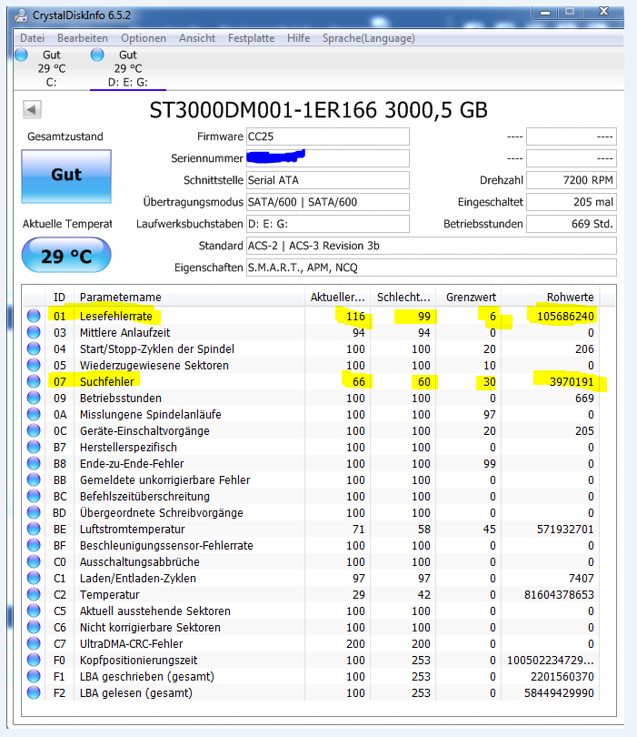Open the Optionen menu
Viewport: 637px width, 737px height.
click(144, 38)
